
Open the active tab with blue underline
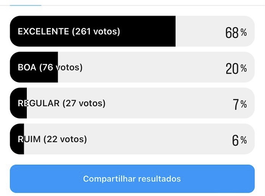[x=26, y=5]
